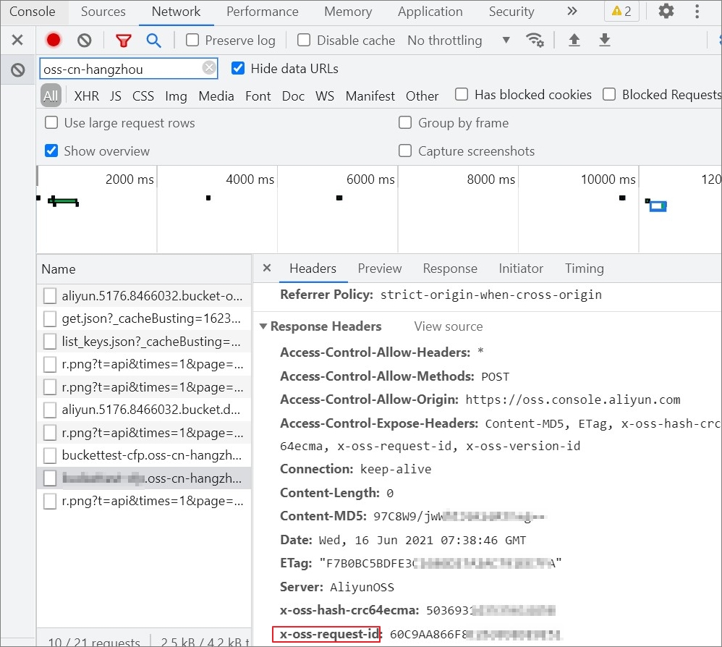Switch to Response detail tab
Viewport: 722px width, 647px height.
pos(450,268)
